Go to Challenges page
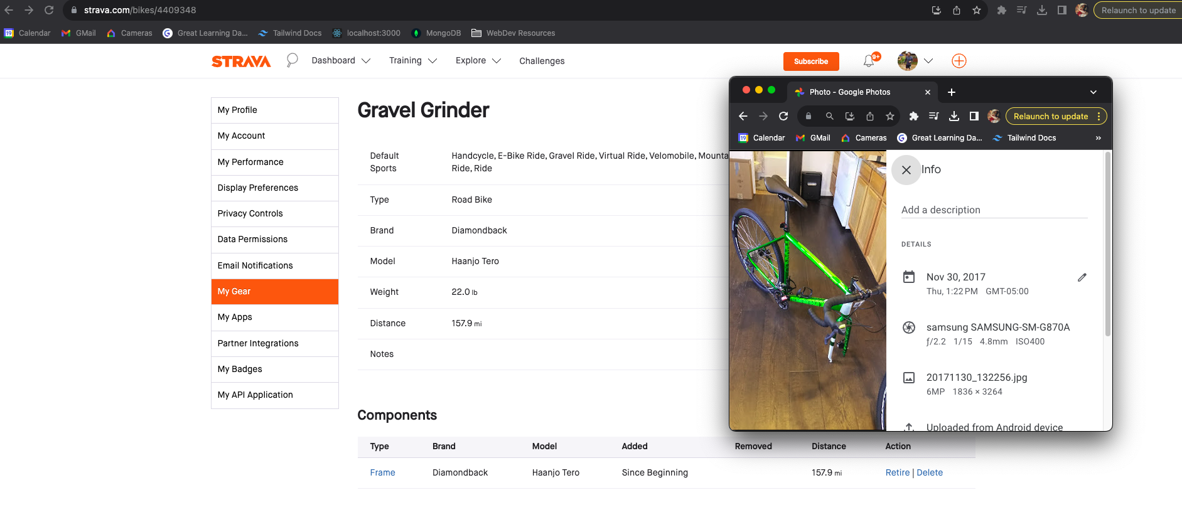Screen dimensions: 1182x527 [542, 61]
